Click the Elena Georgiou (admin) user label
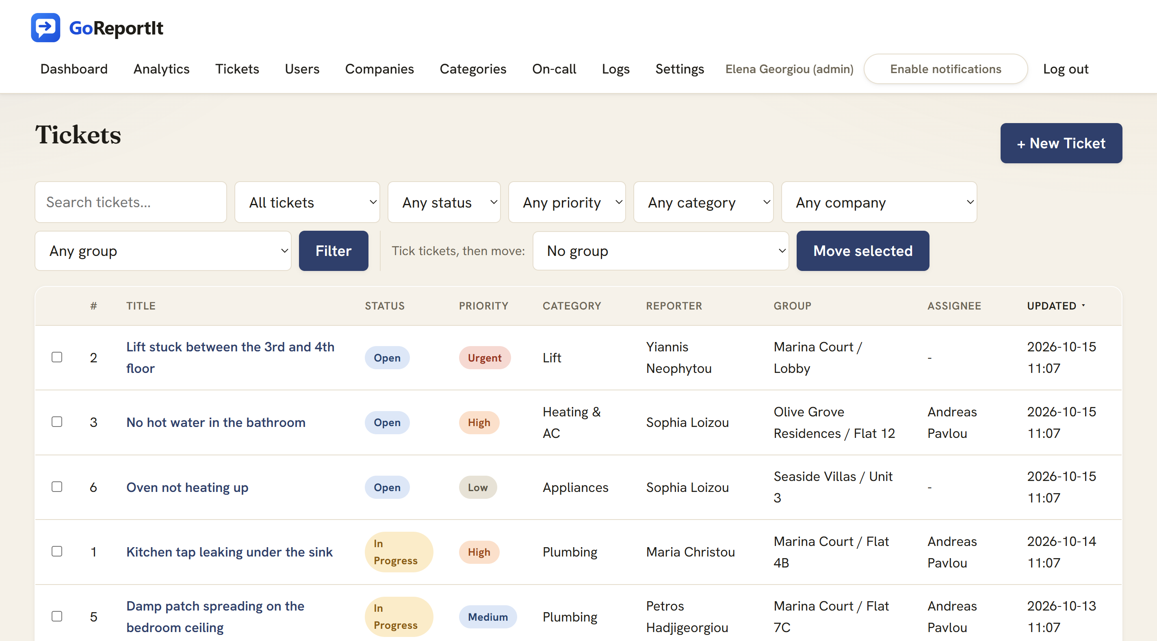1157x641 pixels. [x=789, y=69]
